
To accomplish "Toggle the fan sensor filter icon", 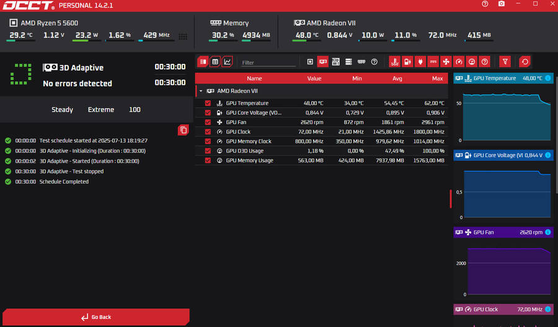I will pyautogui.click(x=446, y=62).
